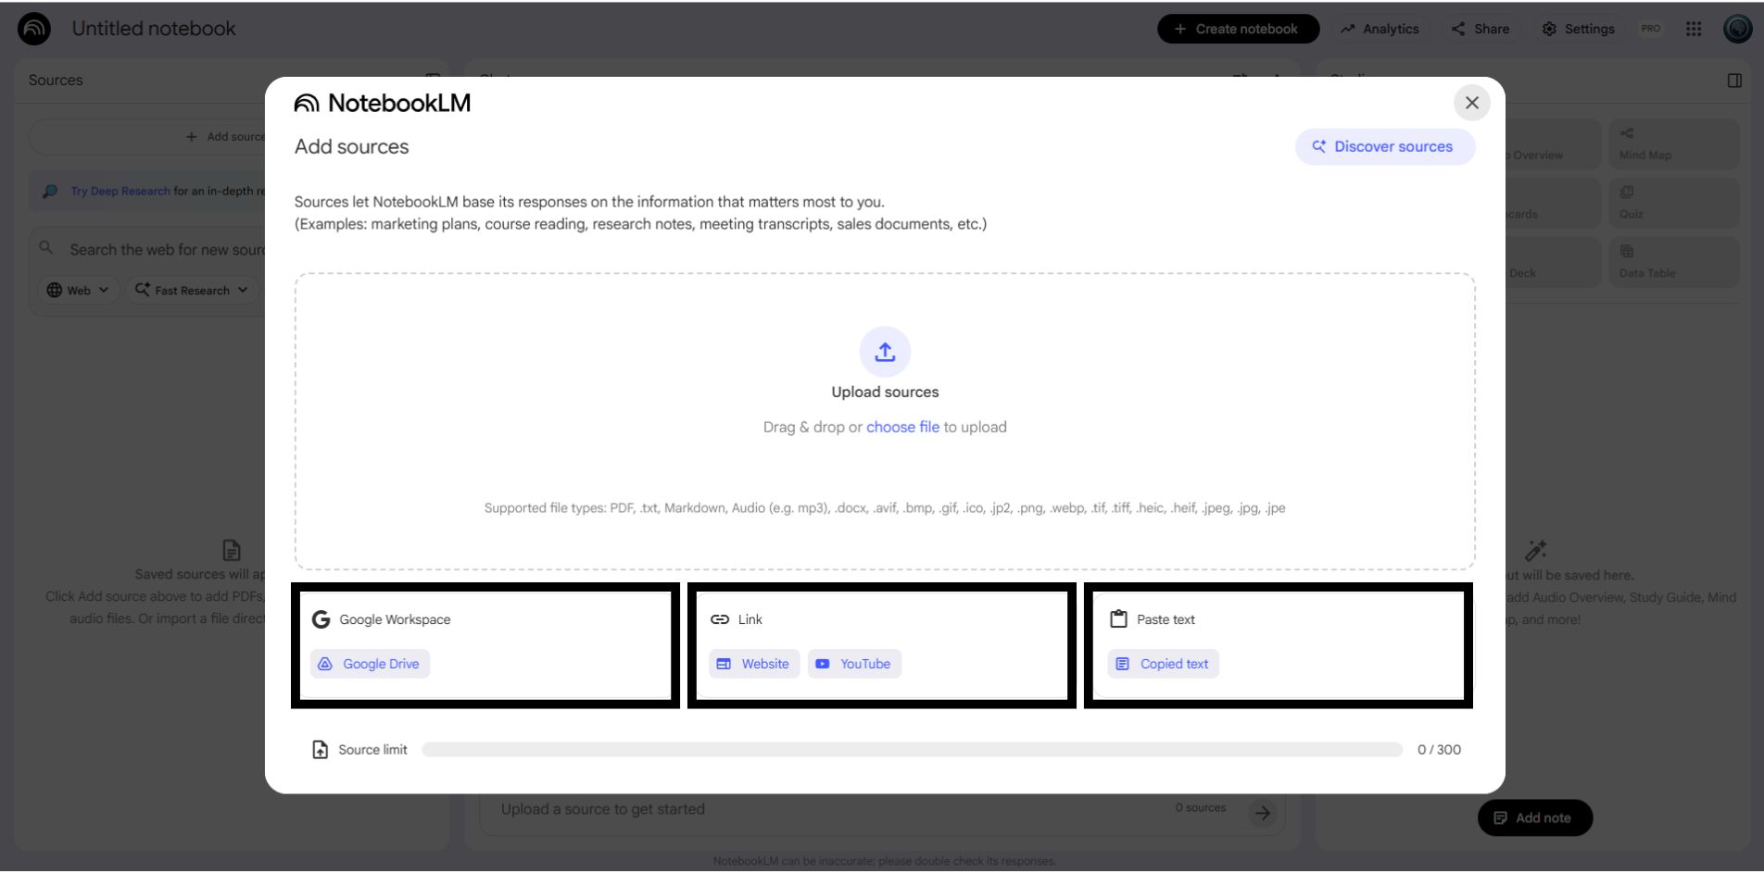The image size is (1764, 873).
Task: Click the 'Supported file types' text line
Action: point(885,508)
